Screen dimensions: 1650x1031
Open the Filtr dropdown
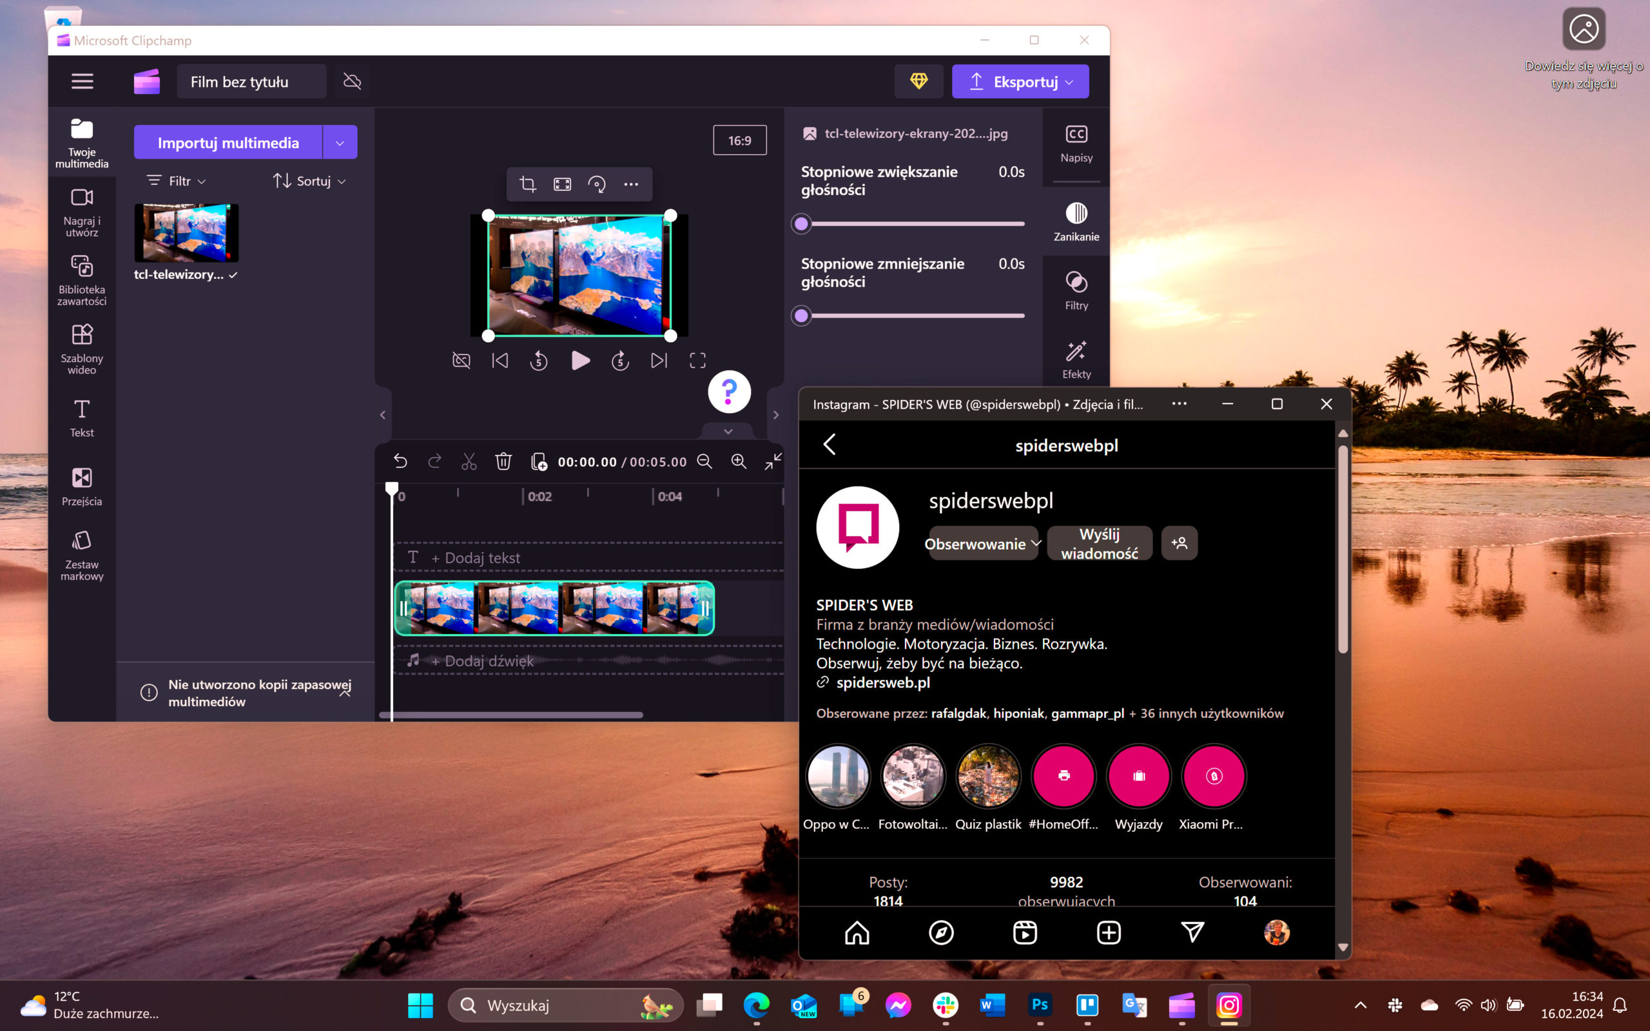(176, 180)
